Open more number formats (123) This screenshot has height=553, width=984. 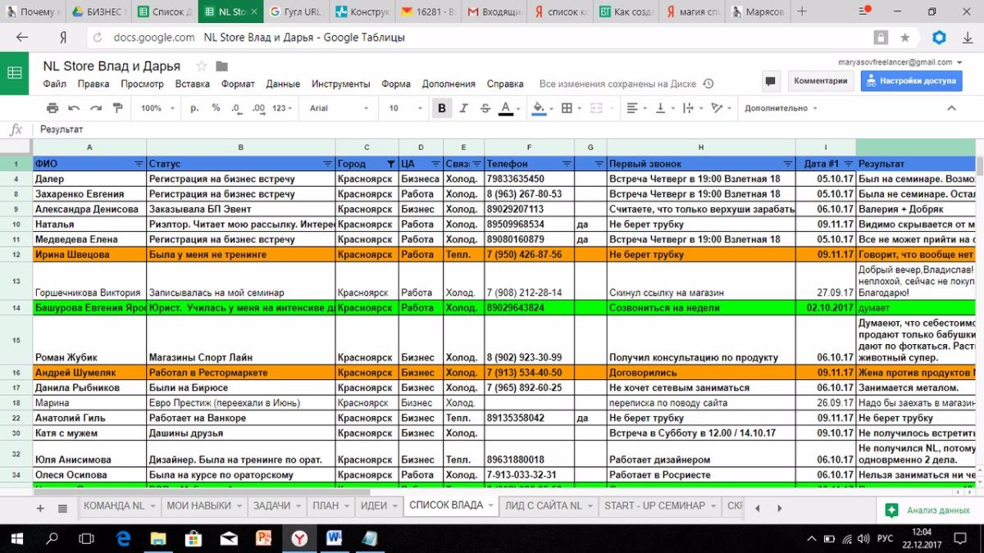pos(283,108)
